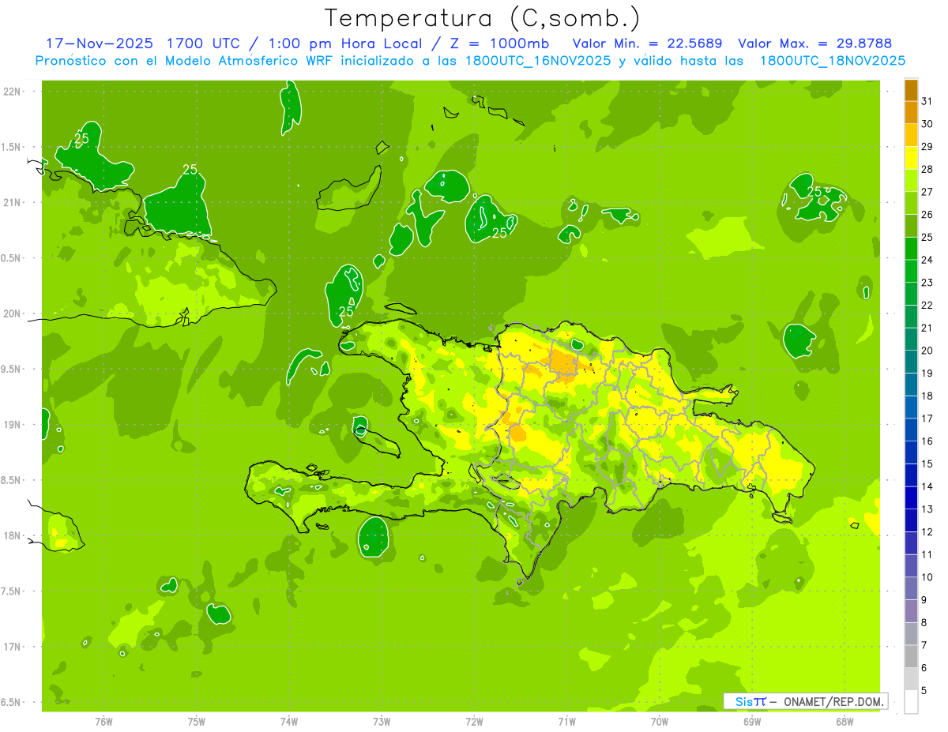Click the "18N" latitude axis label

click(x=13, y=535)
